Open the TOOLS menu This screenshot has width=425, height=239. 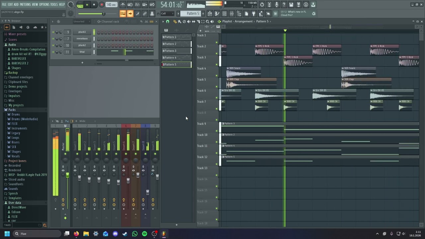point(54,5)
